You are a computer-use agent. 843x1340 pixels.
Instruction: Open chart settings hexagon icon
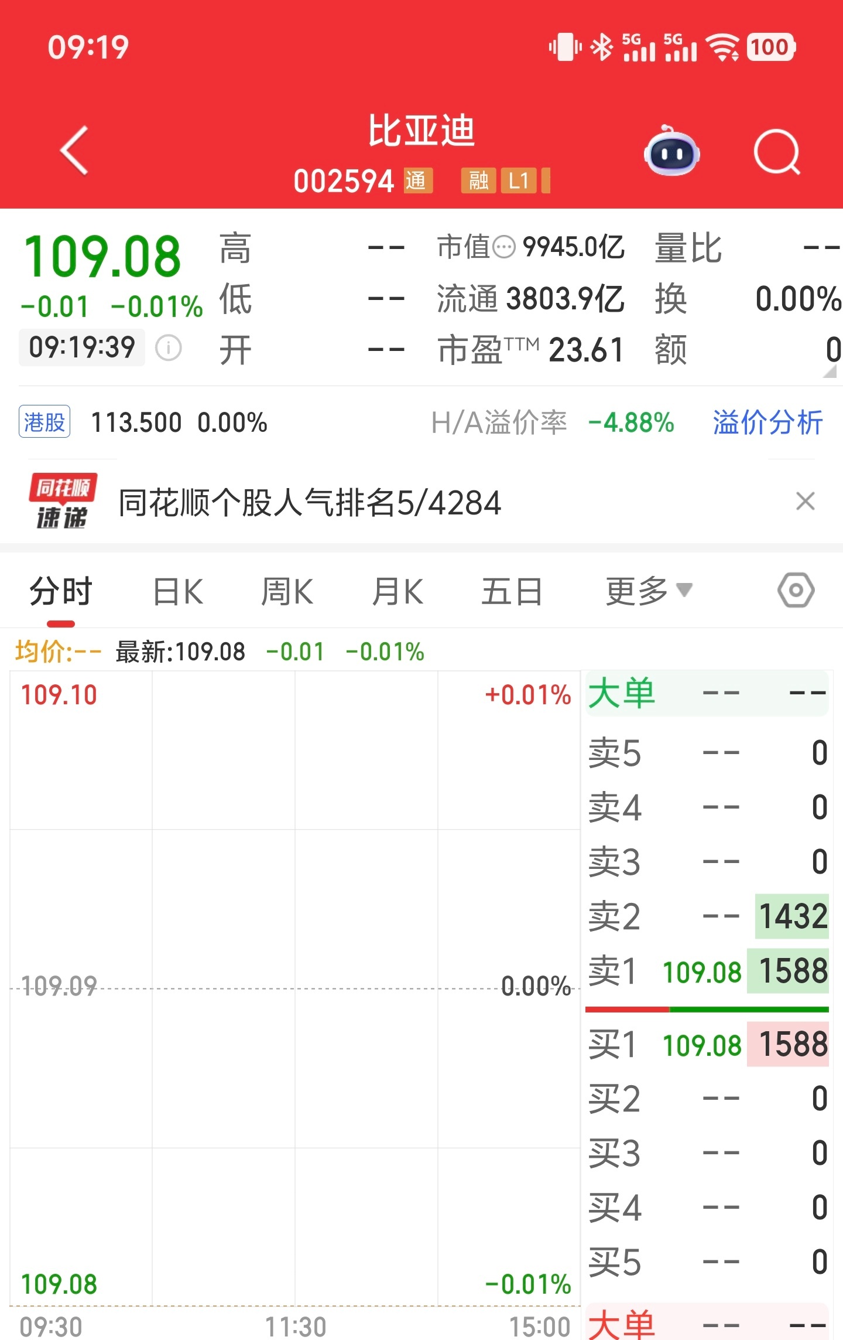pyautogui.click(x=796, y=591)
